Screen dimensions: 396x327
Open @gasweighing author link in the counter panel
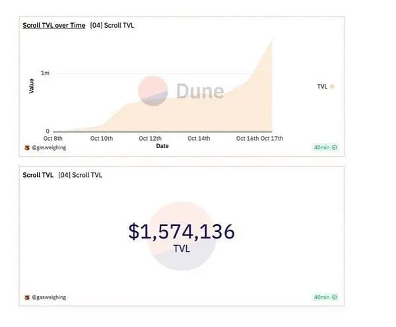point(49,297)
